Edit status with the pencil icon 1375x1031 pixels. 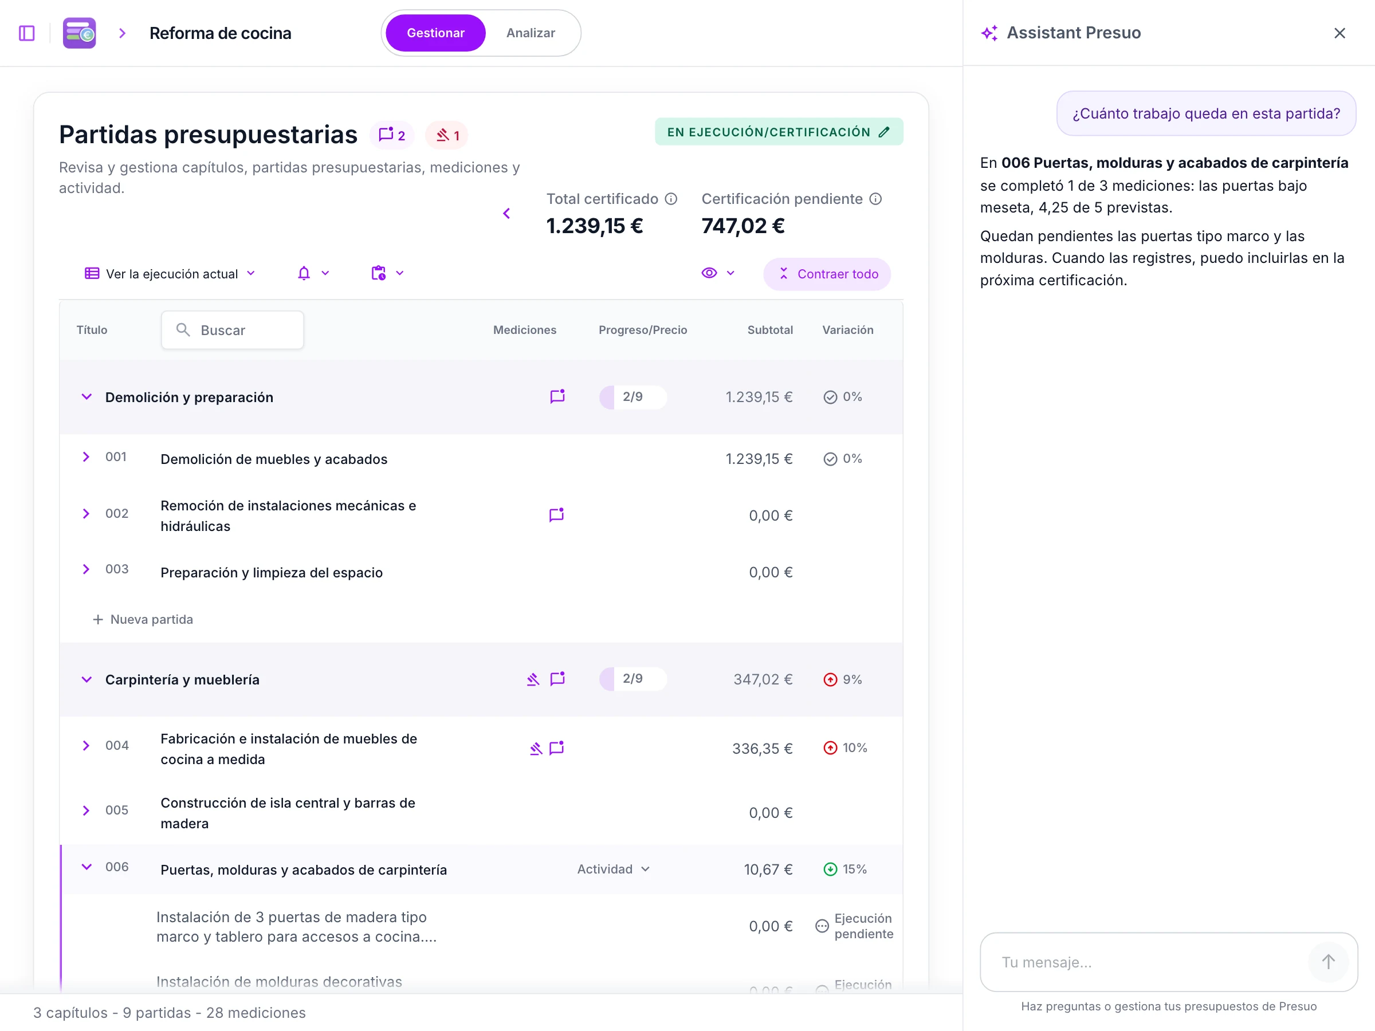tap(884, 132)
